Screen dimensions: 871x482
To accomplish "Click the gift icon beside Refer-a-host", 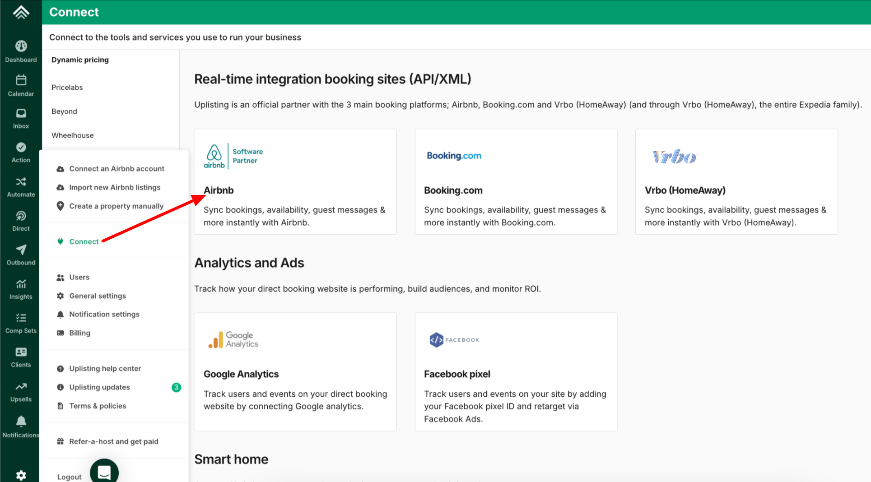I will pyautogui.click(x=60, y=441).
